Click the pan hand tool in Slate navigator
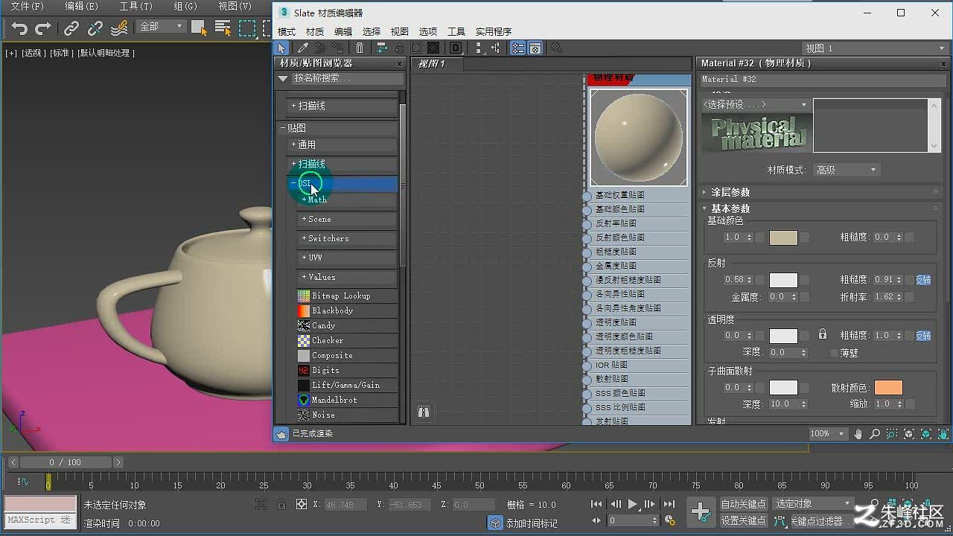953x536 pixels. (858, 433)
